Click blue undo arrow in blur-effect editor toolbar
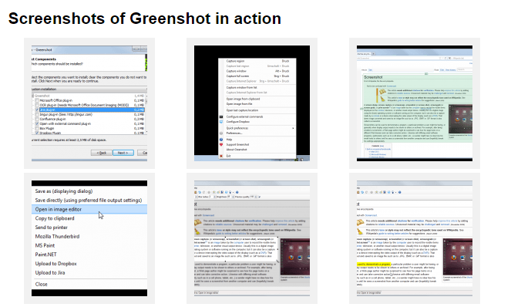This screenshot has height=307, width=521. [200, 192]
